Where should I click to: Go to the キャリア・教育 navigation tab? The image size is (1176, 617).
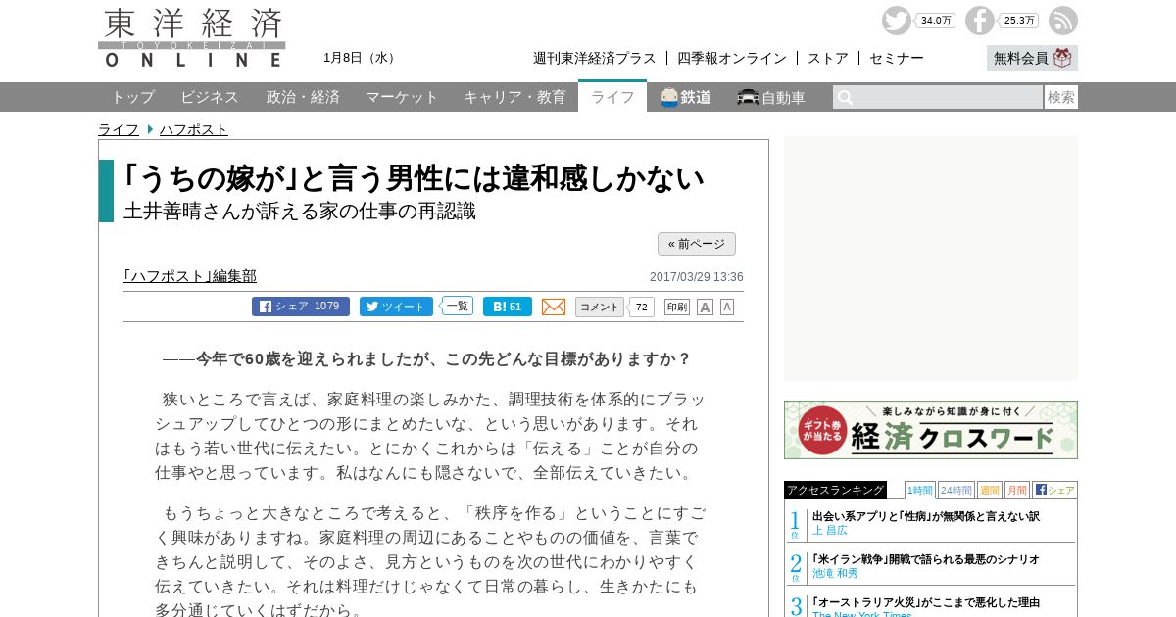514,97
